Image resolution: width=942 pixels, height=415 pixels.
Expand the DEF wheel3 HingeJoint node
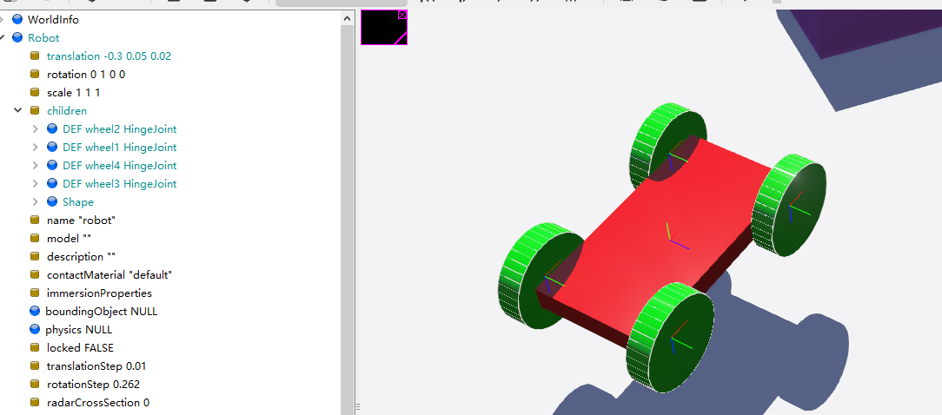(x=35, y=184)
